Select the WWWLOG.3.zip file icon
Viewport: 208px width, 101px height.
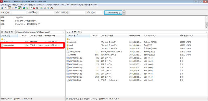[67, 64]
